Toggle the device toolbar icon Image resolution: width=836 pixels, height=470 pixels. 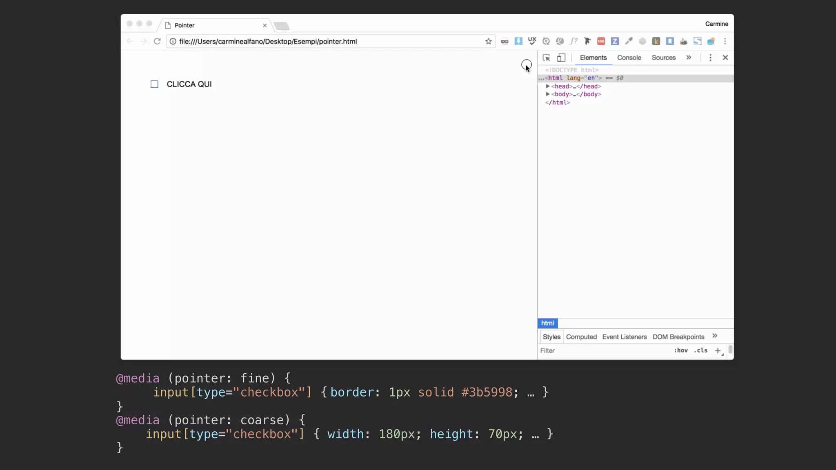point(561,58)
